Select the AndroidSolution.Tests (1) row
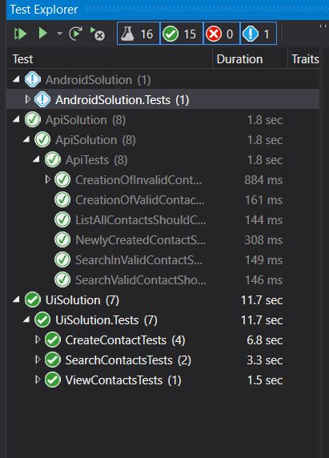 162,99
